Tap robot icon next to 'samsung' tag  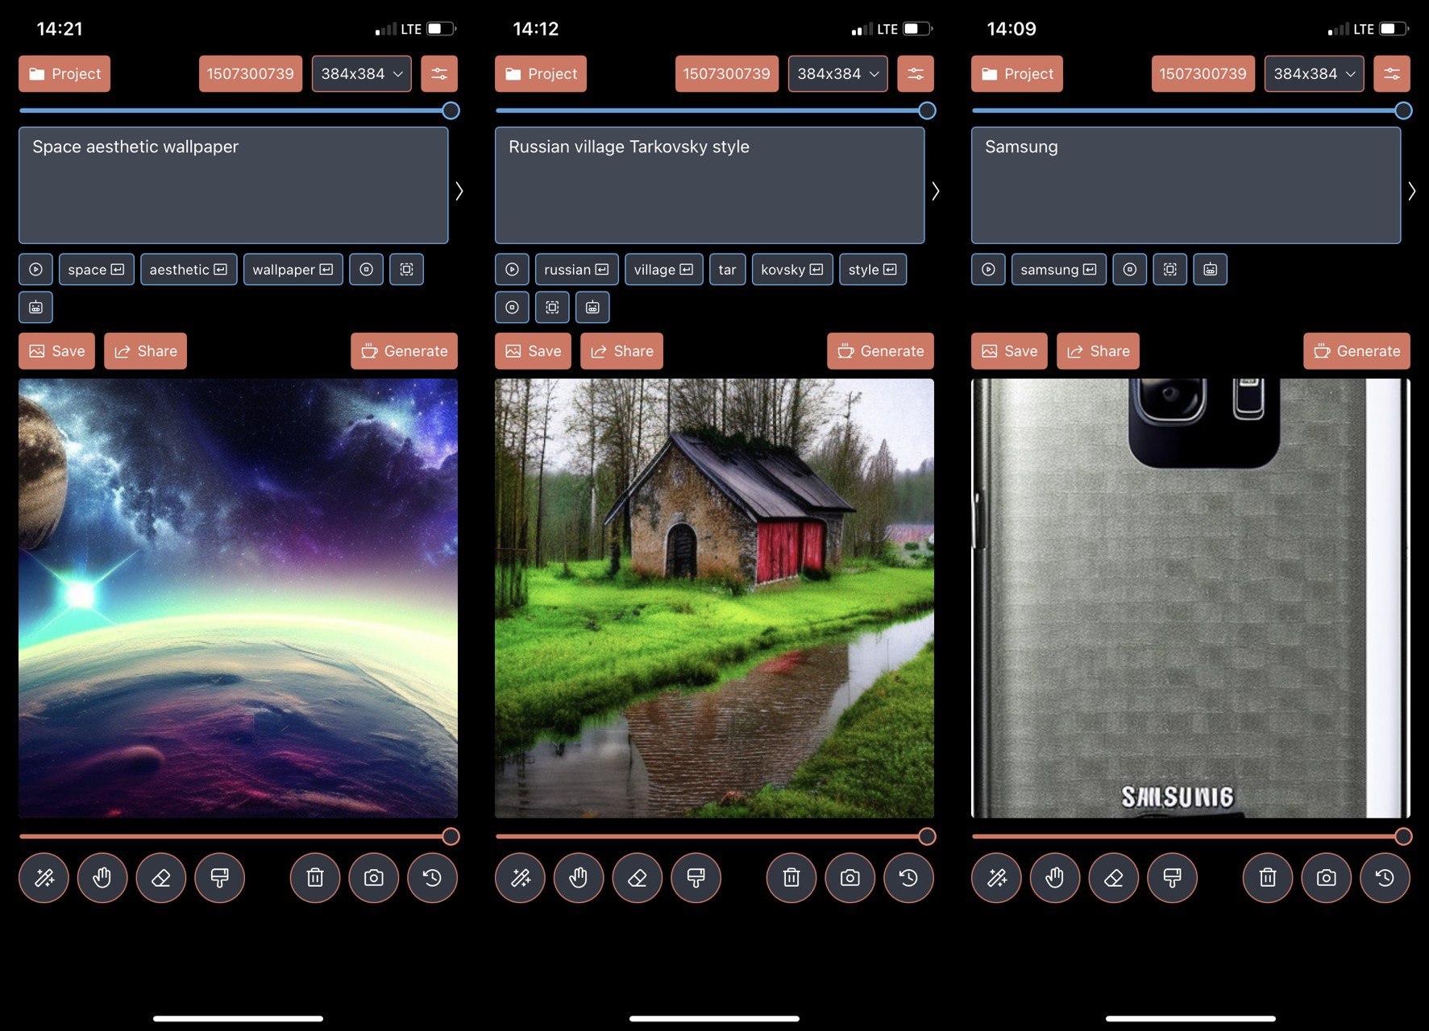1211,270
